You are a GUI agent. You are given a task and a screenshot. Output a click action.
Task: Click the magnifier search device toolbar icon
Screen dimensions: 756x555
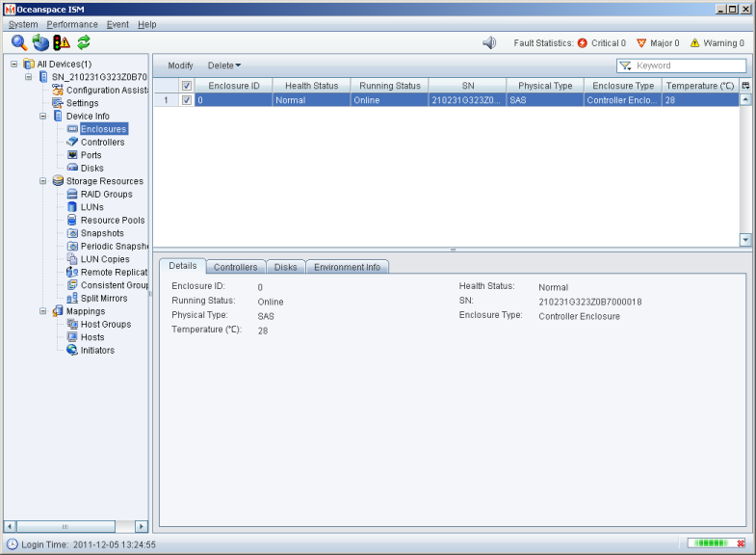click(x=19, y=43)
